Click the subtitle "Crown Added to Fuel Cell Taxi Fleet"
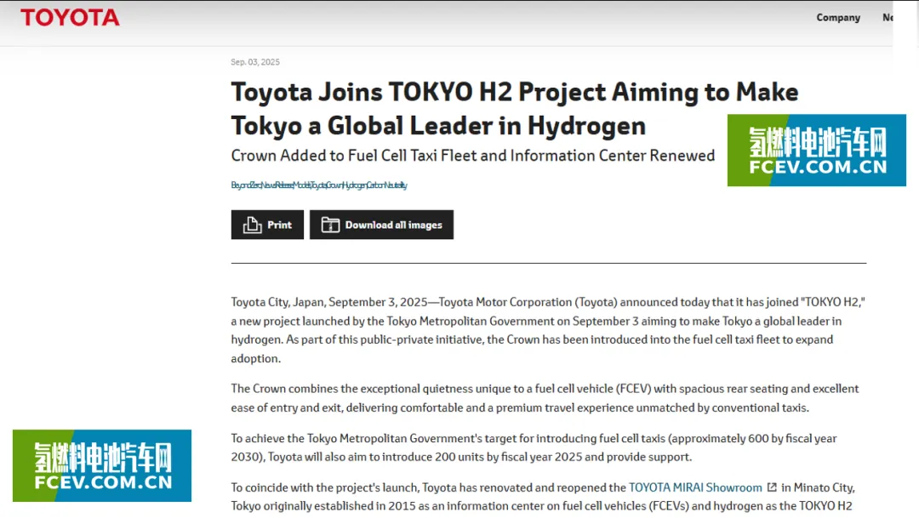This screenshot has height=518, width=919. [x=472, y=156]
